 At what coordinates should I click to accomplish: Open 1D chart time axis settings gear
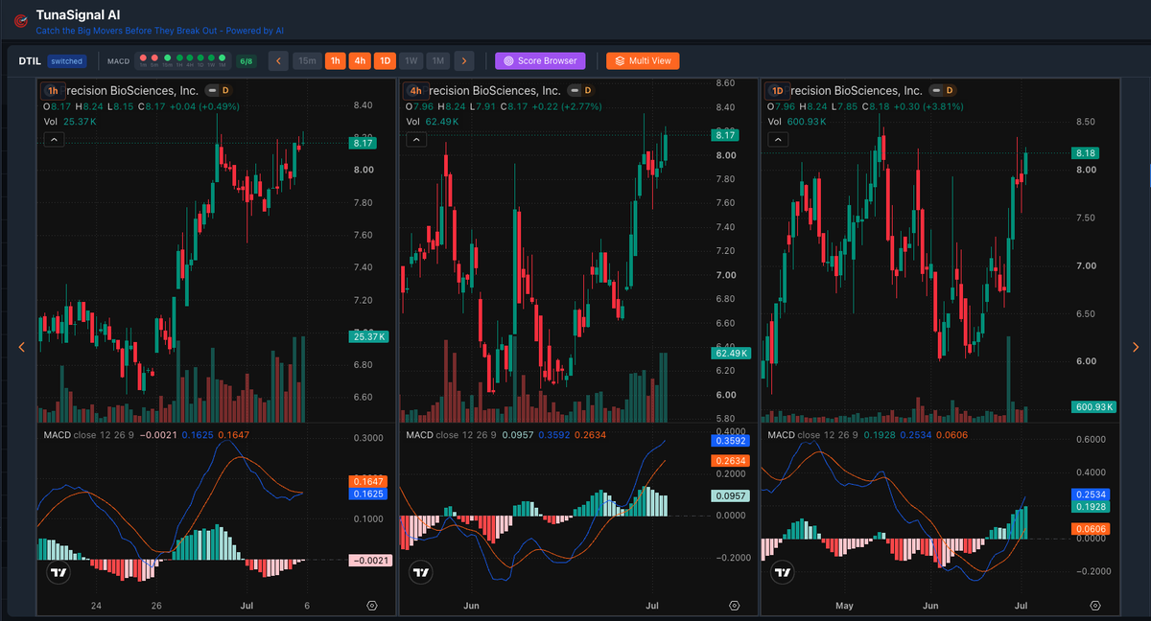pos(1095,606)
